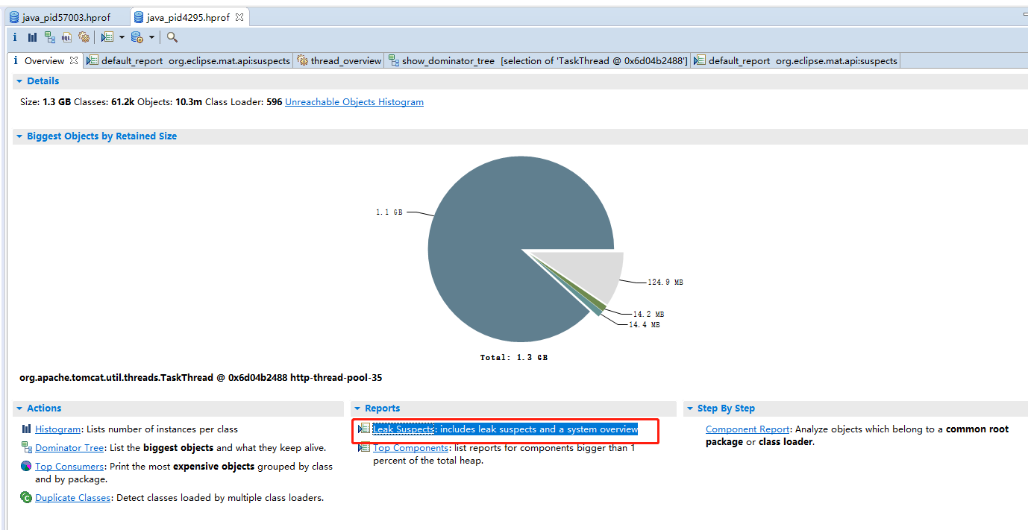Collapse the Step By Step section

[690, 408]
